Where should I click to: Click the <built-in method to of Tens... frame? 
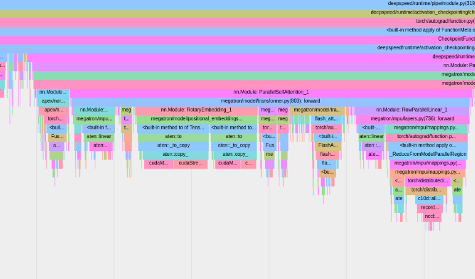point(173,128)
